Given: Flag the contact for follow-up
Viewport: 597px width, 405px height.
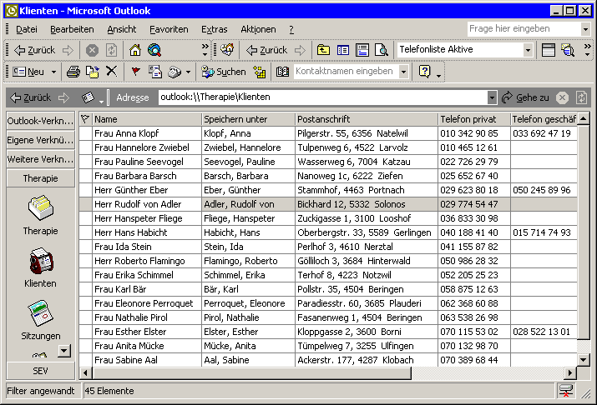Looking at the screenshot, I should 135,72.
